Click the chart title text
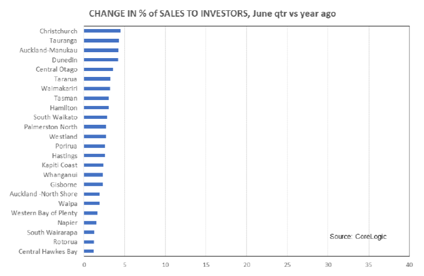Viewport: 424px width, 276px height. click(x=212, y=13)
